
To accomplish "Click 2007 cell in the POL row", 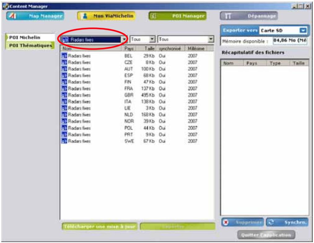I will tap(192, 128).
